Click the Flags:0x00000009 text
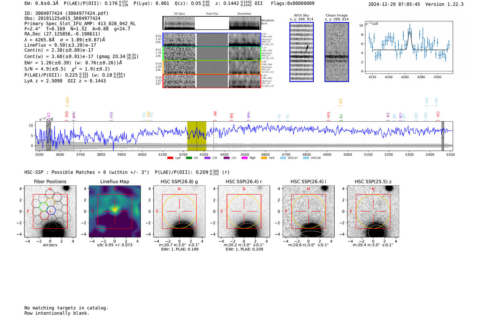This screenshot has height=332, width=488. 292,3
